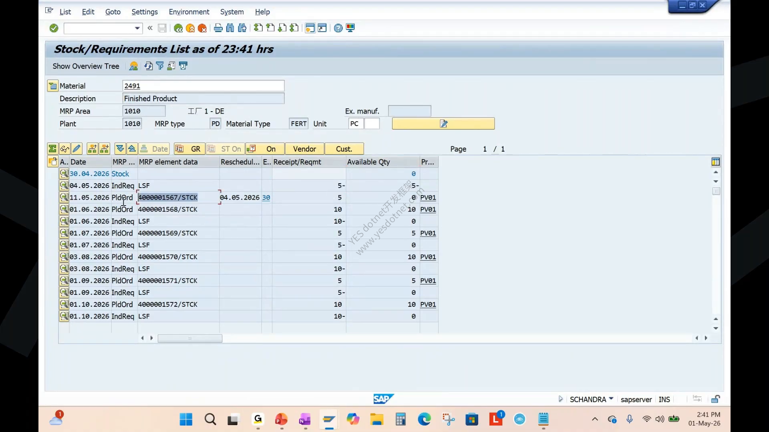The width and height of the screenshot is (769, 432).
Task: Click the green Enter checkmark icon
Action: click(54, 28)
